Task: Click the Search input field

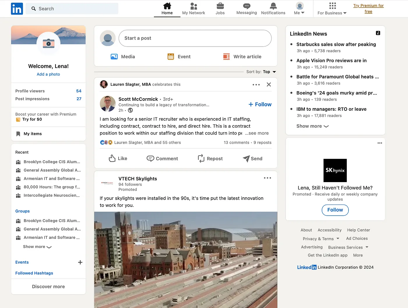Action: [72, 9]
